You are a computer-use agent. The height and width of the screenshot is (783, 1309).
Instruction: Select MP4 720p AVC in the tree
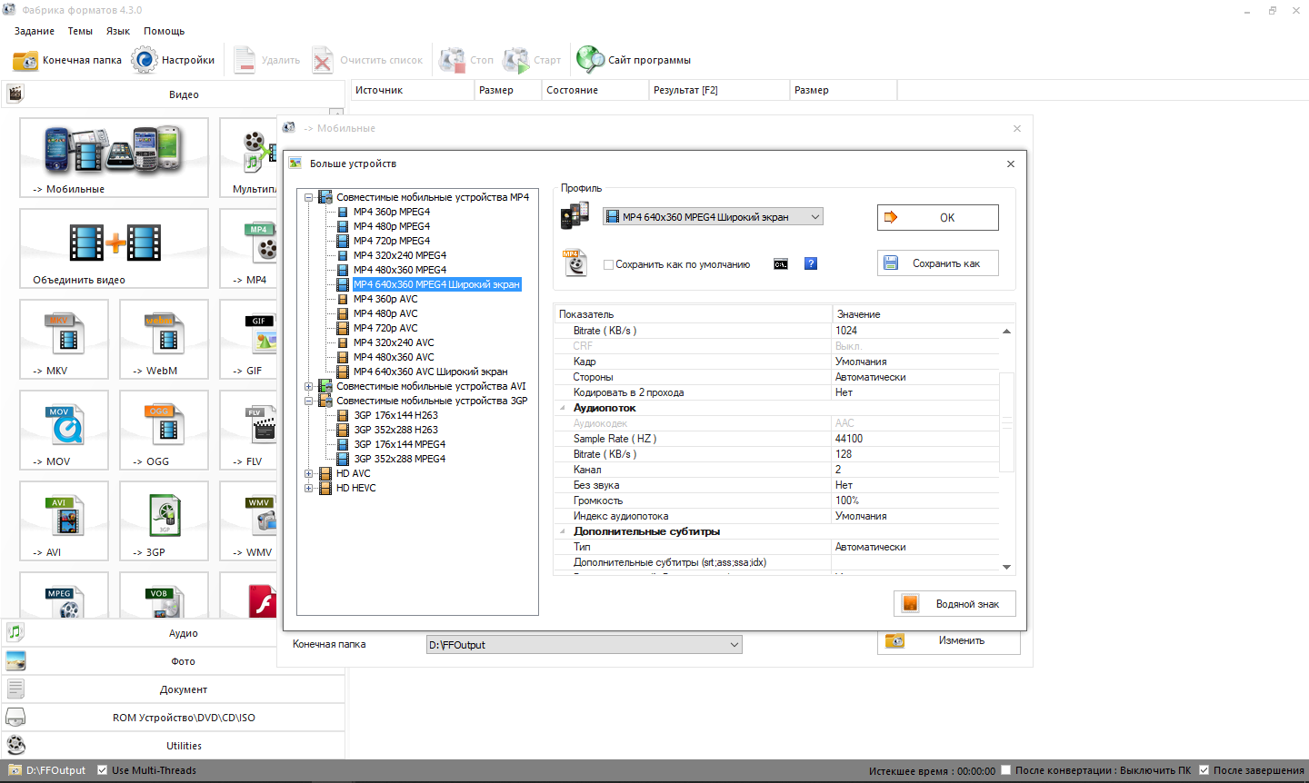pyautogui.click(x=385, y=328)
